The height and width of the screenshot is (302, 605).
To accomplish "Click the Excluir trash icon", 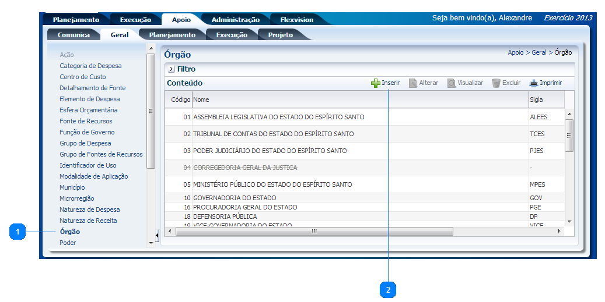I will [496, 83].
